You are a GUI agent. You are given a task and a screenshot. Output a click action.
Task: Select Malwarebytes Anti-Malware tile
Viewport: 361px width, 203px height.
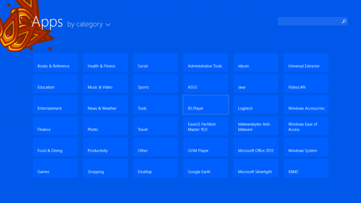[x=256, y=126]
